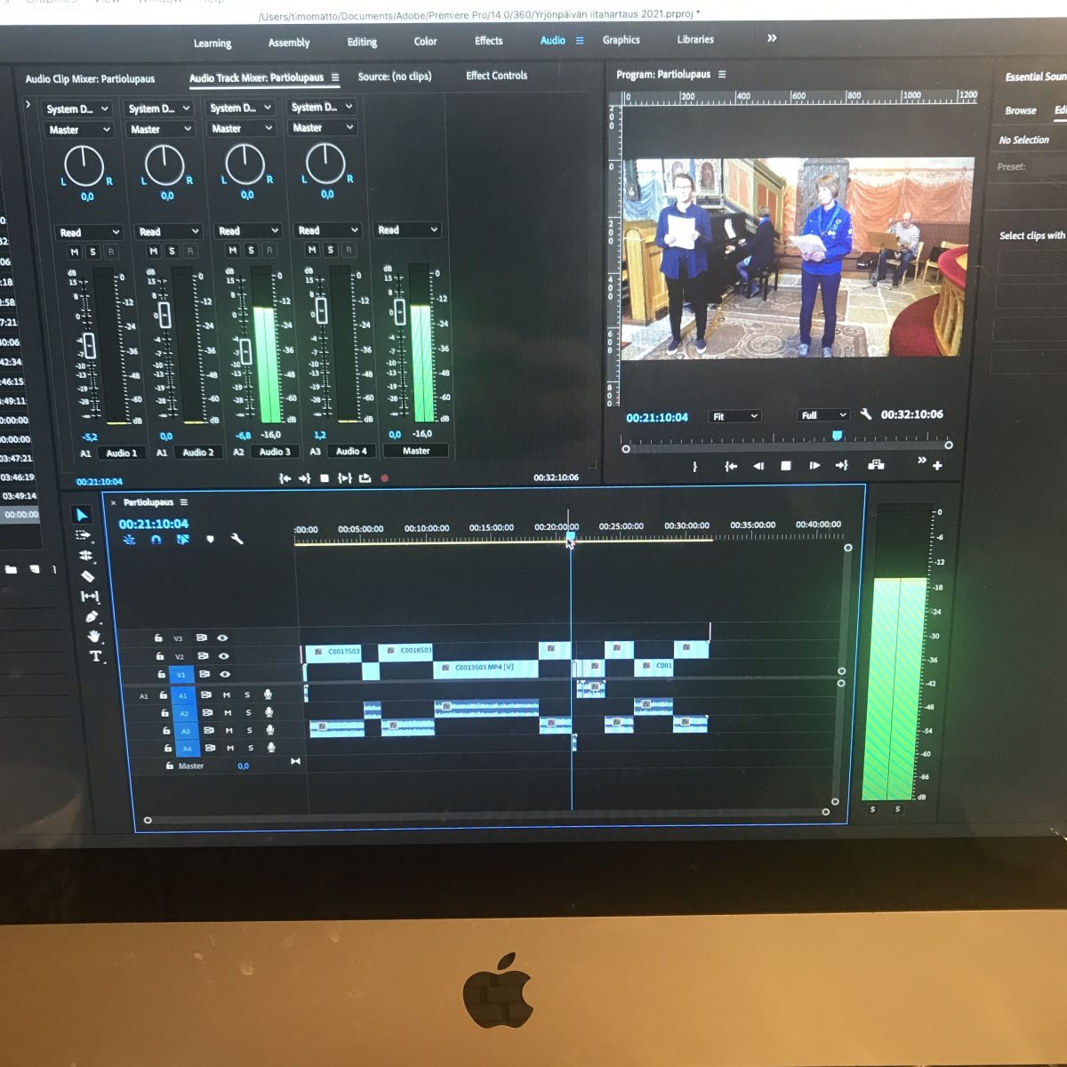Select the Type tool
The image size is (1067, 1067).
[96, 657]
